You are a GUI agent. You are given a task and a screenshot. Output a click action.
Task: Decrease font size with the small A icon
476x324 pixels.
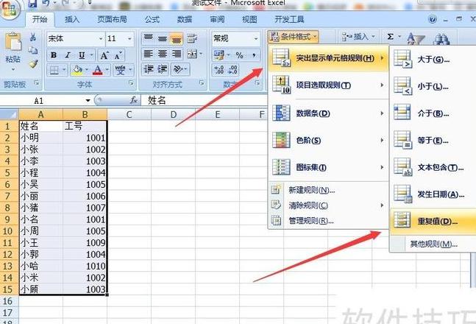(118, 55)
